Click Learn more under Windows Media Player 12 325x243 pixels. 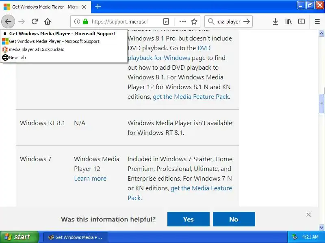coord(90,179)
